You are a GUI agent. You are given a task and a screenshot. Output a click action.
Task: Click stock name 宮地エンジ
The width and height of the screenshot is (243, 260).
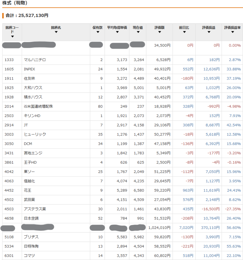click(x=33, y=153)
